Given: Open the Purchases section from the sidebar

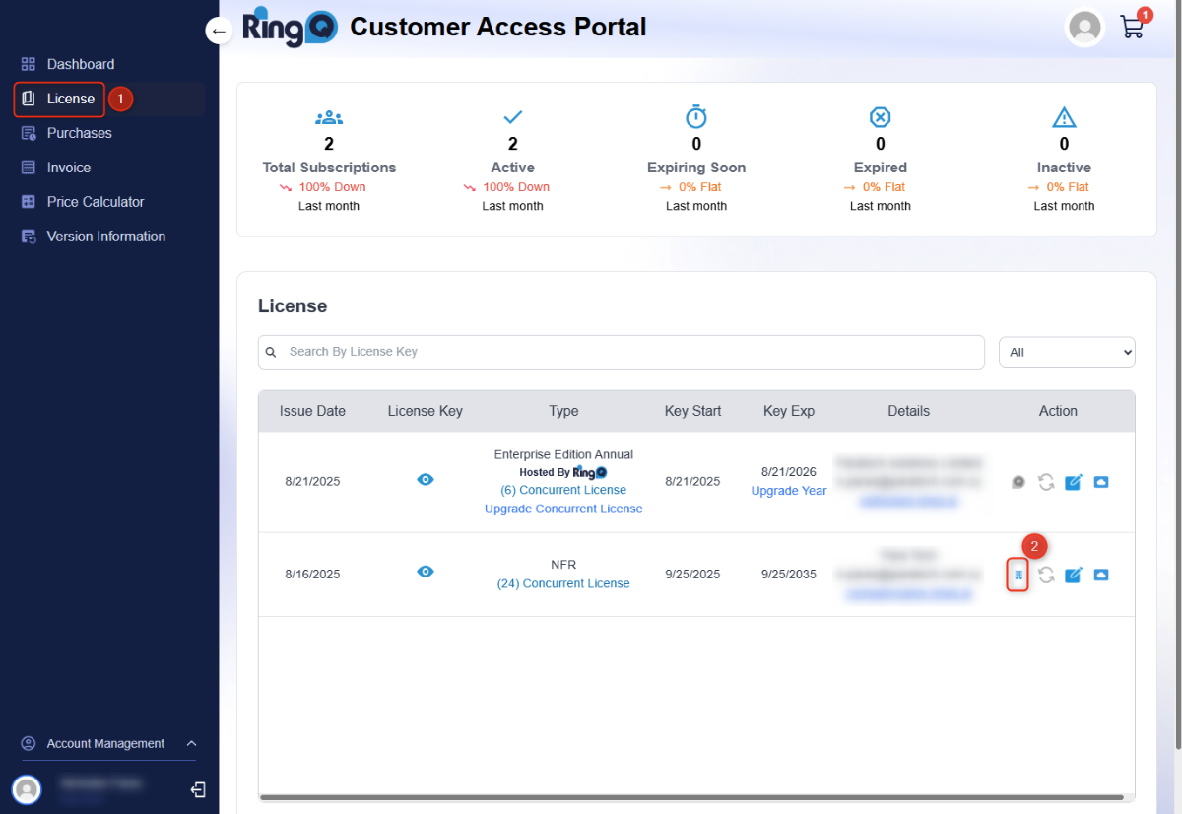Looking at the screenshot, I should pos(79,133).
